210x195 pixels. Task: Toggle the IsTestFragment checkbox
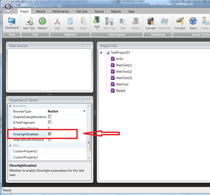click(50, 122)
